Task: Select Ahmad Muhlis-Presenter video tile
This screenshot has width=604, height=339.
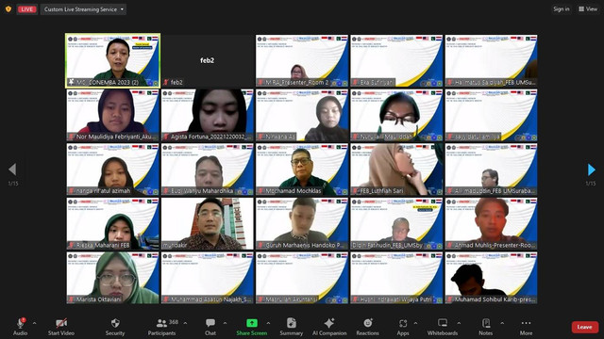Action: [491, 224]
